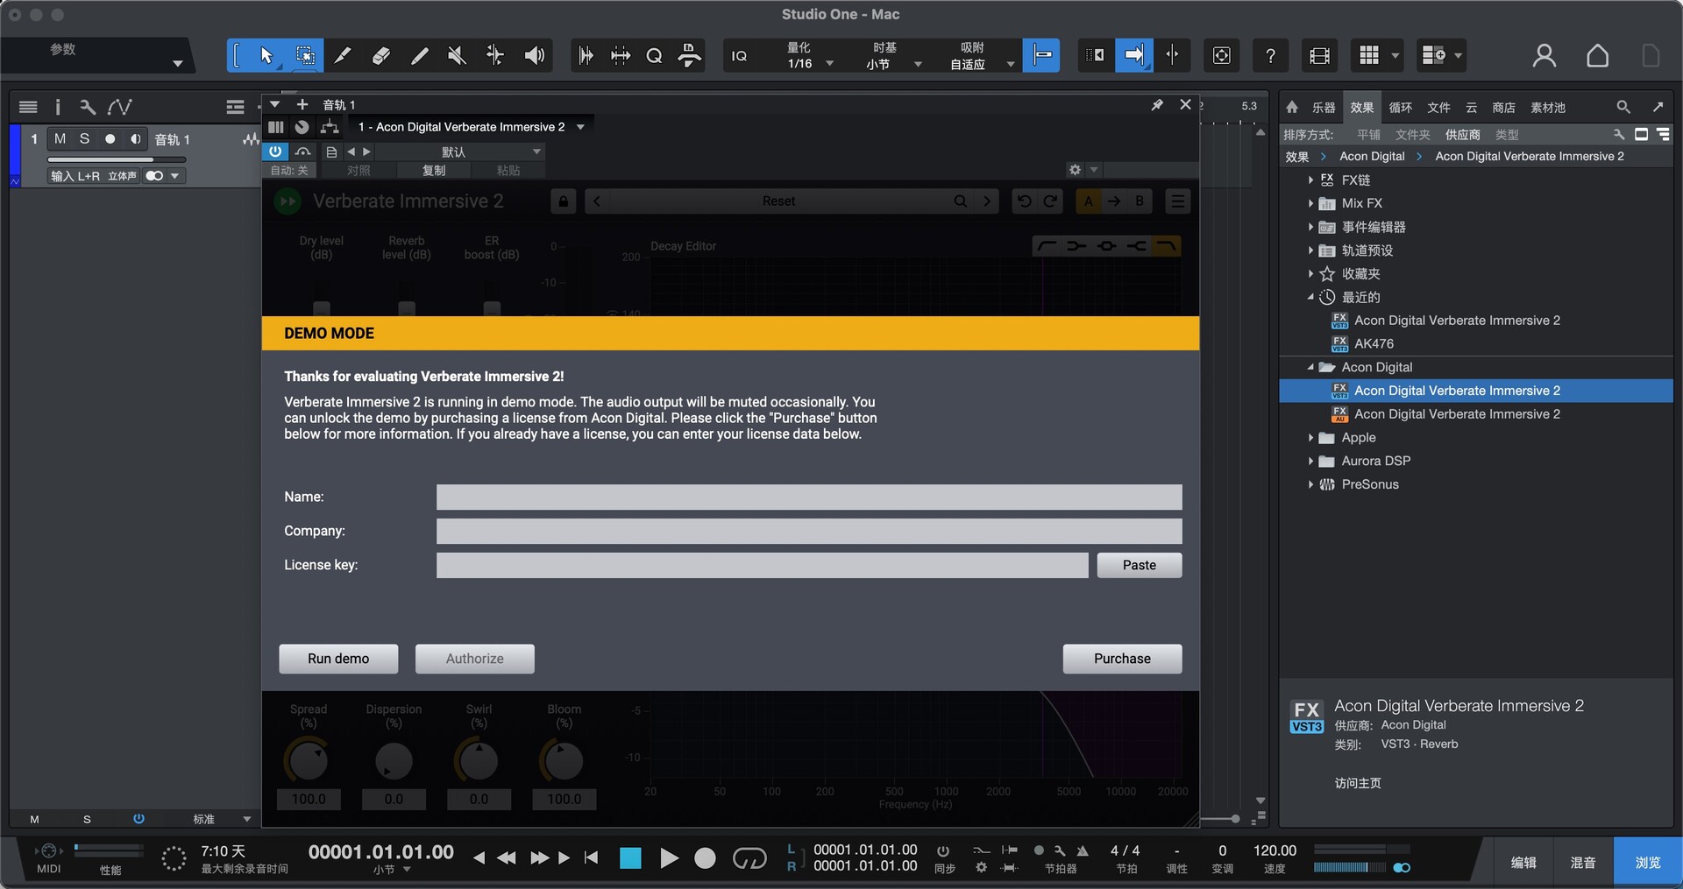Go to the Start page home icon

(1597, 56)
